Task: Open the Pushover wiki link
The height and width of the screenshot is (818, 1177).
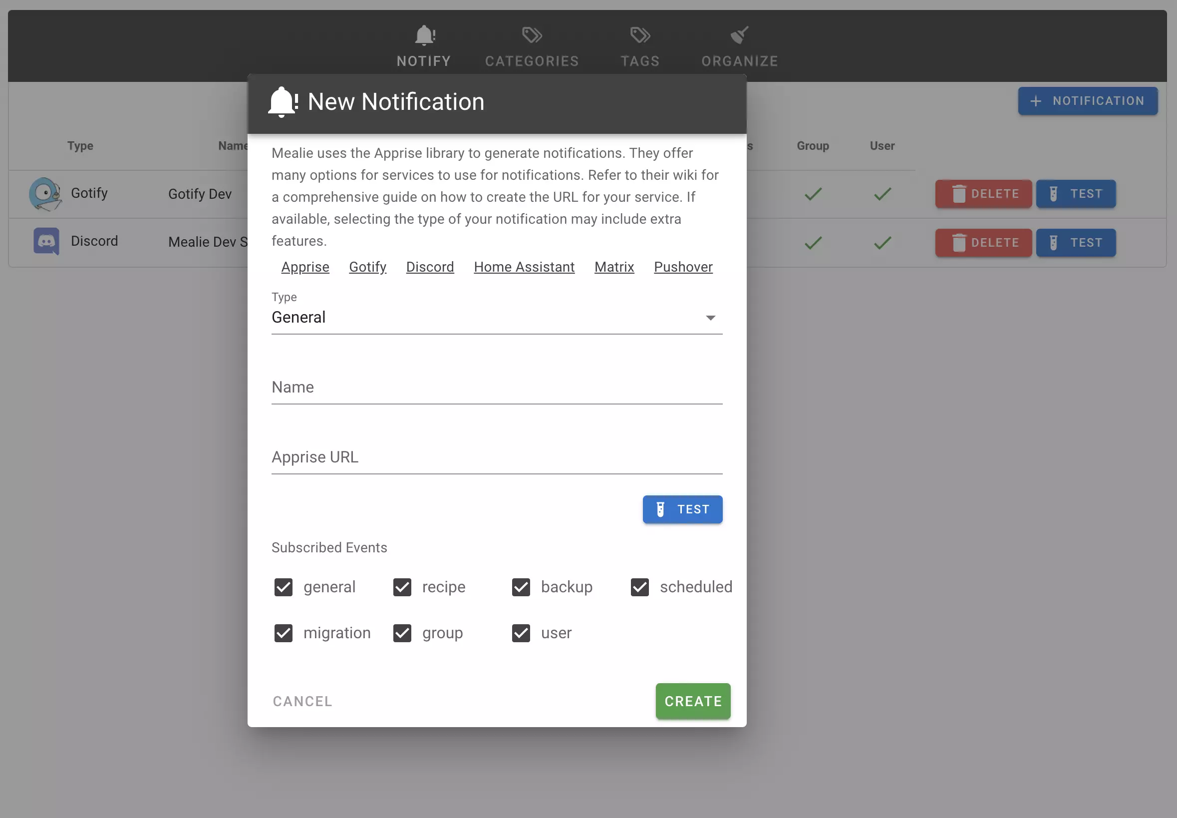Action: (x=683, y=267)
